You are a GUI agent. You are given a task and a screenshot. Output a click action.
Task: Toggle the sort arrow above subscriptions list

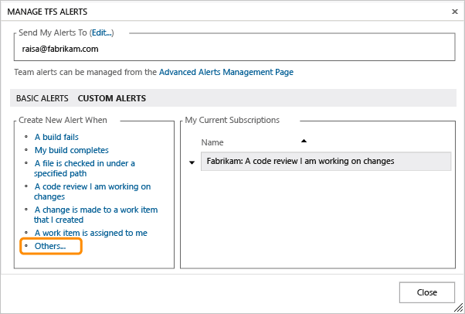[x=304, y=141]
